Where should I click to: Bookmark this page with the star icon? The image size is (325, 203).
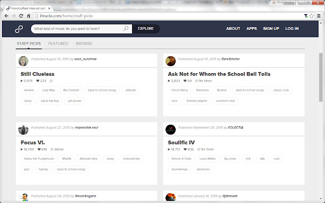pos(311,16)
